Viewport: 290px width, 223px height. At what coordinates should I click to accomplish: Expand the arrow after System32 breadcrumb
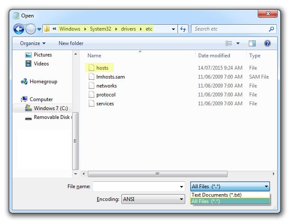pos(116,29)
